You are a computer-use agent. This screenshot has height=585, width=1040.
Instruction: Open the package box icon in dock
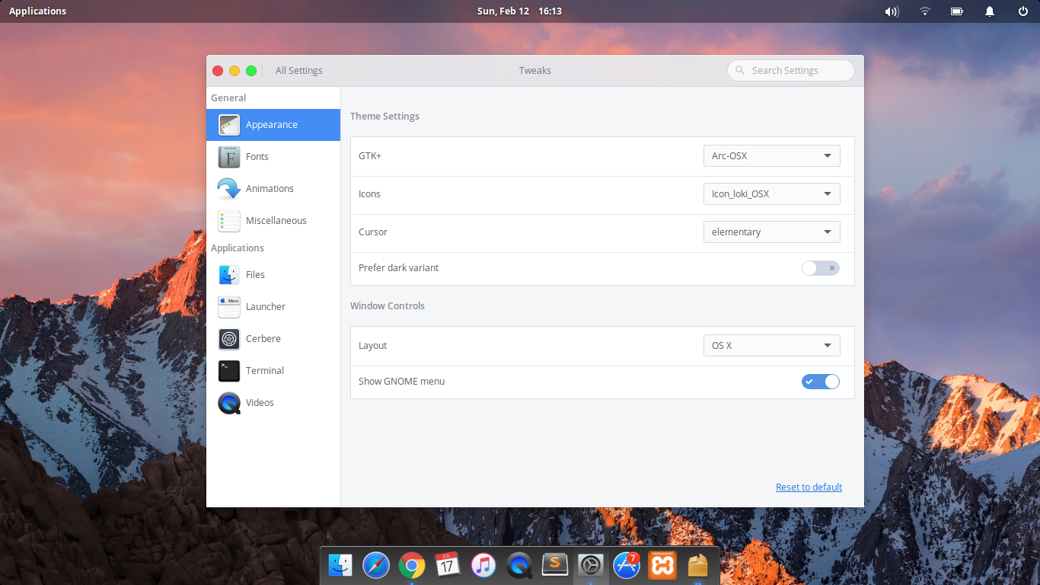[698, 565]
